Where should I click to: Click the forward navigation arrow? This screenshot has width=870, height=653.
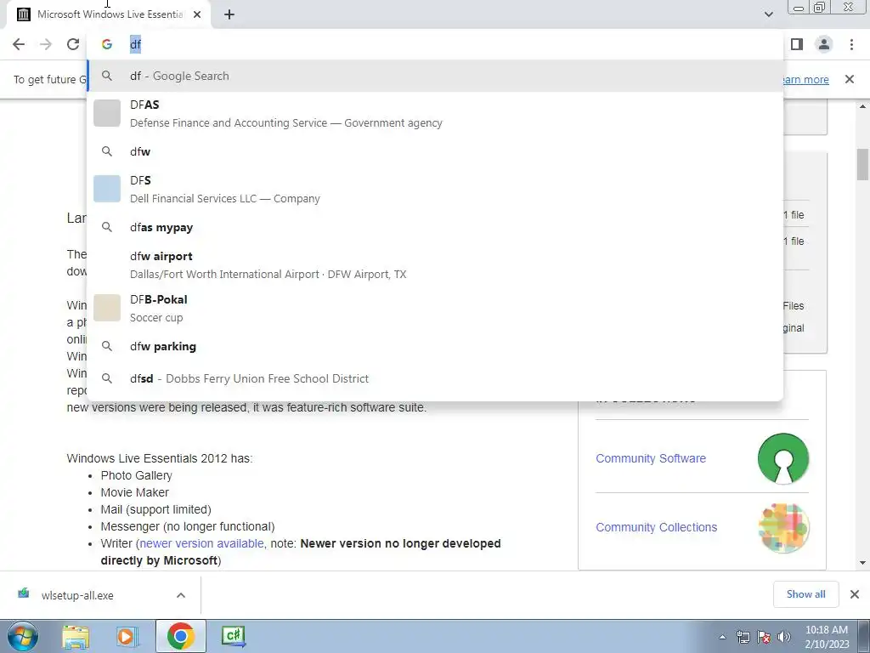click(46, 44)
